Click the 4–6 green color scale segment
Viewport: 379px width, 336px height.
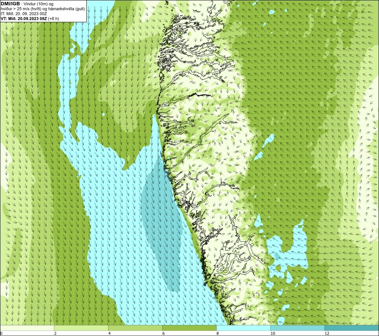pos(135,328)
